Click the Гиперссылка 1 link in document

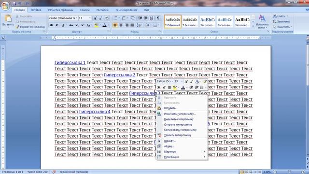[70, 62]
